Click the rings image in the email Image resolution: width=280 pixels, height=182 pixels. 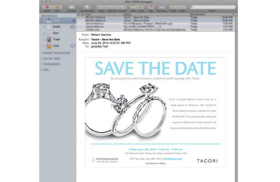(x=126, y=111)
